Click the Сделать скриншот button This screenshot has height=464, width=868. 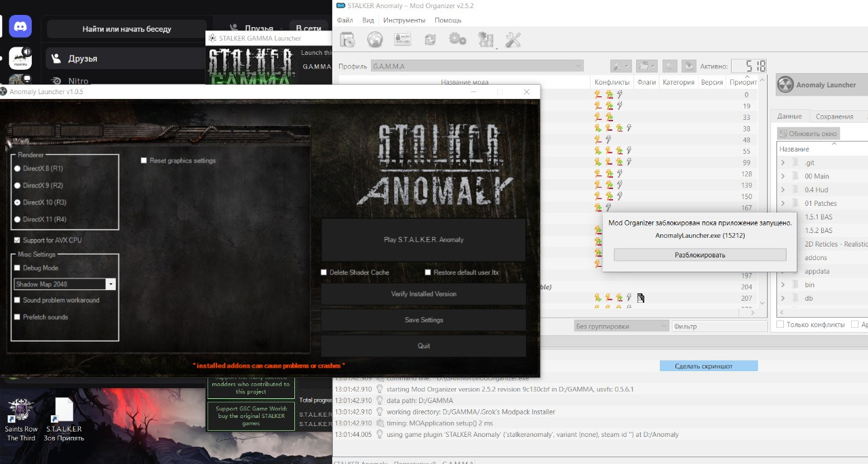709,366
